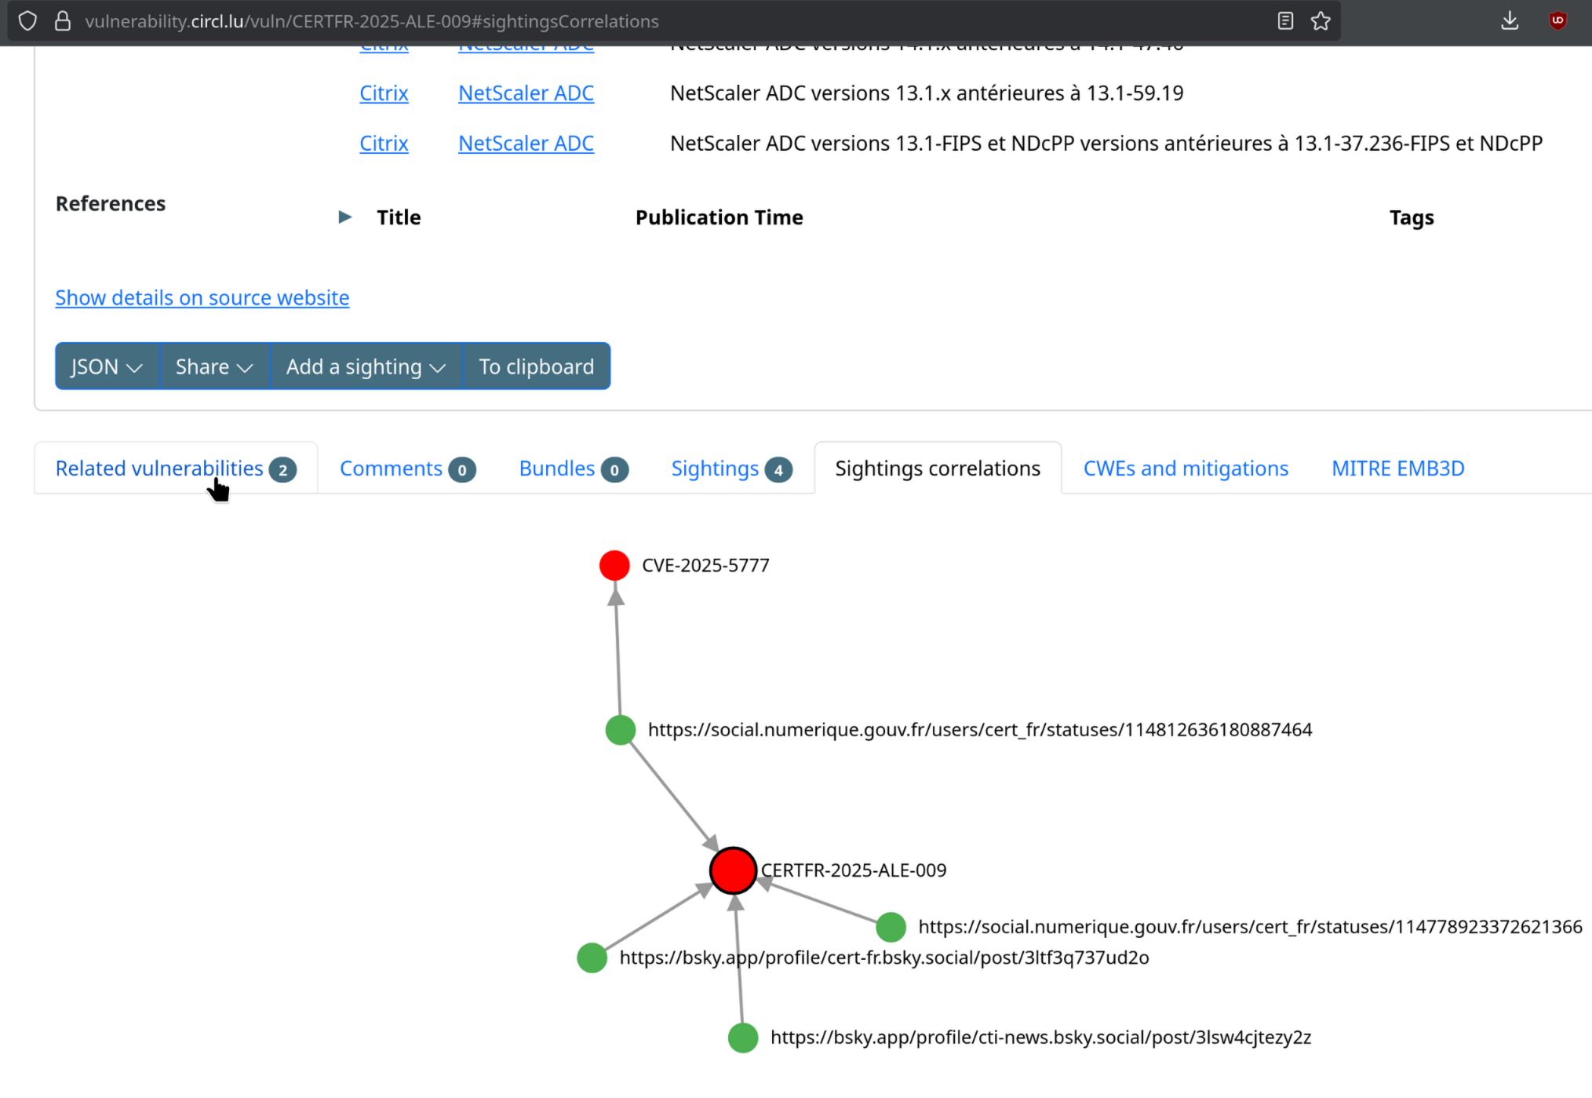Open the downloads arrow icon
This screenshot has width=1592, height=1098.
pyautogui.click(x=1510, y=21)
